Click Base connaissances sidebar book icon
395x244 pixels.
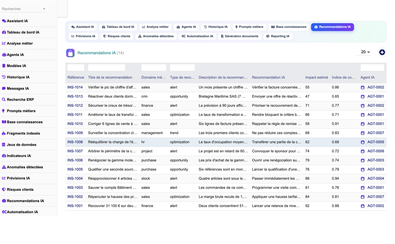click(4, 122)
